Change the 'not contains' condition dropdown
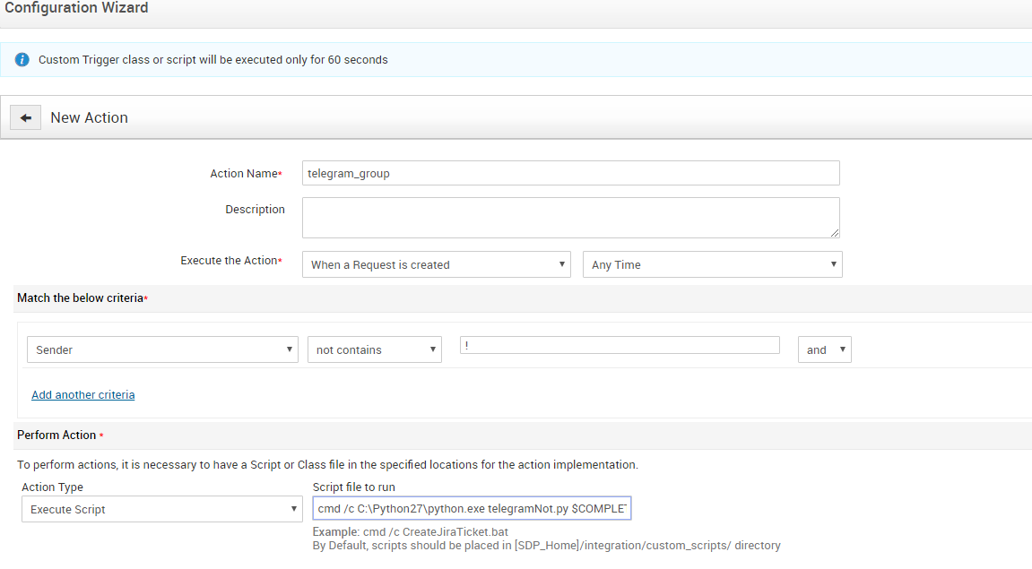This screenshot has width=1032, height=569. tap(374, 349)
